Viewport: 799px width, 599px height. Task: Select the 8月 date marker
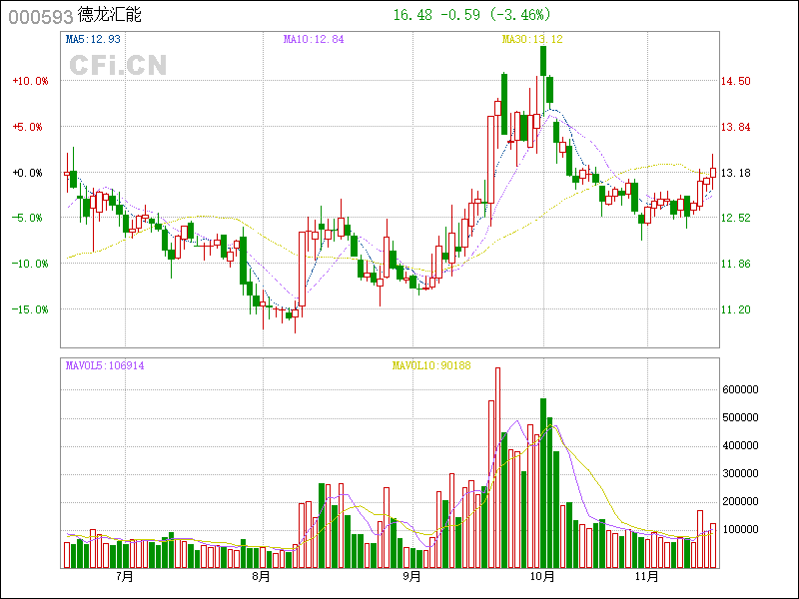(261, 576)
